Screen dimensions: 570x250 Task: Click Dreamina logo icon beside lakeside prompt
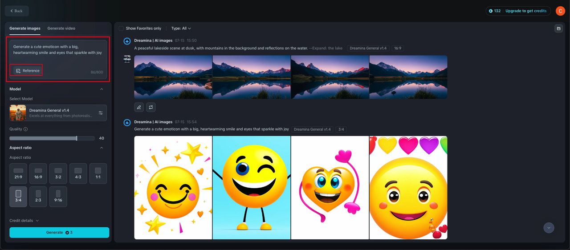127,41
